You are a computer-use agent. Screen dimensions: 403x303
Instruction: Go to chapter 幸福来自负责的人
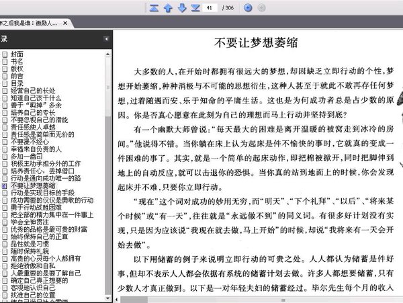tap(36, 149)
